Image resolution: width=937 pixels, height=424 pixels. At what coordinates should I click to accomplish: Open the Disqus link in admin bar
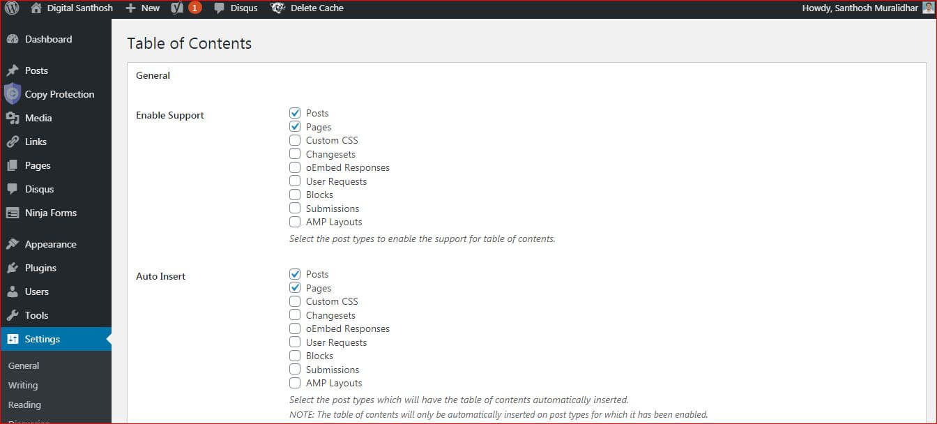click(236, 8)
